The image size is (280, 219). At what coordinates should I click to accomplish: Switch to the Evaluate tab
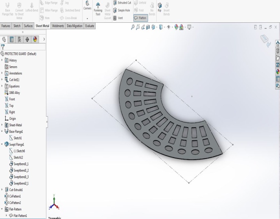tap(90, 26)
